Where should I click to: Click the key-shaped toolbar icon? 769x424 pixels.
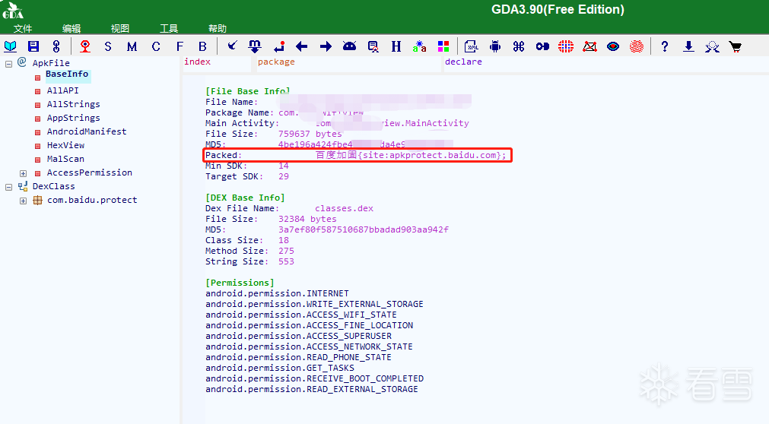pyautogui.click(x=542, y=46)
